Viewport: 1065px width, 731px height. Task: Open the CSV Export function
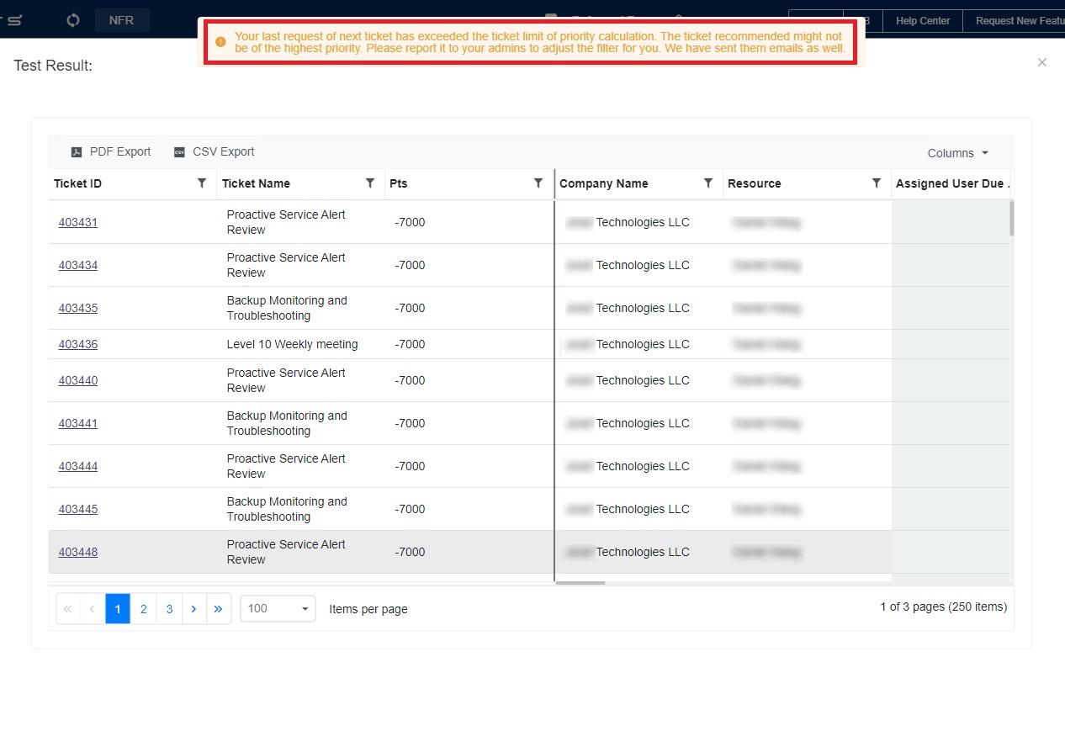[x=213, y=151]
